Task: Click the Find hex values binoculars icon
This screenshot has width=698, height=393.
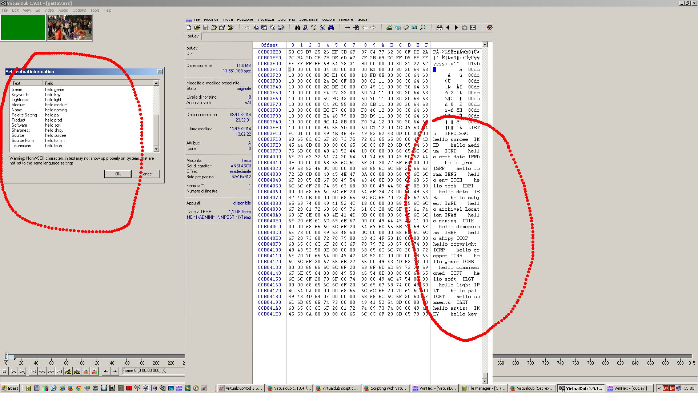Action: click(x=306, y=27)
